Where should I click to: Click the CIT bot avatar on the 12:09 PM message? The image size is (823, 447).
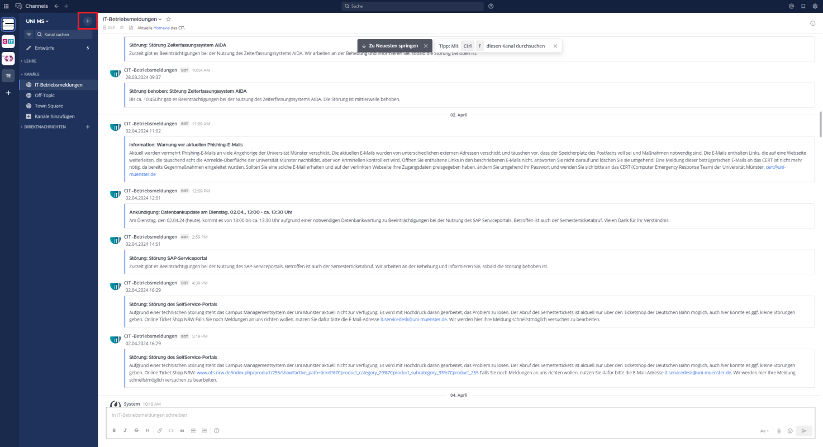pos(115,194)
